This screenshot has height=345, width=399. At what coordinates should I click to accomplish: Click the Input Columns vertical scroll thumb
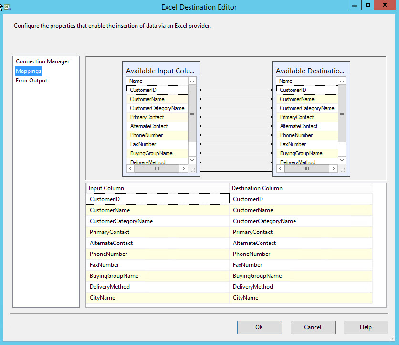[x=192, y=113]
